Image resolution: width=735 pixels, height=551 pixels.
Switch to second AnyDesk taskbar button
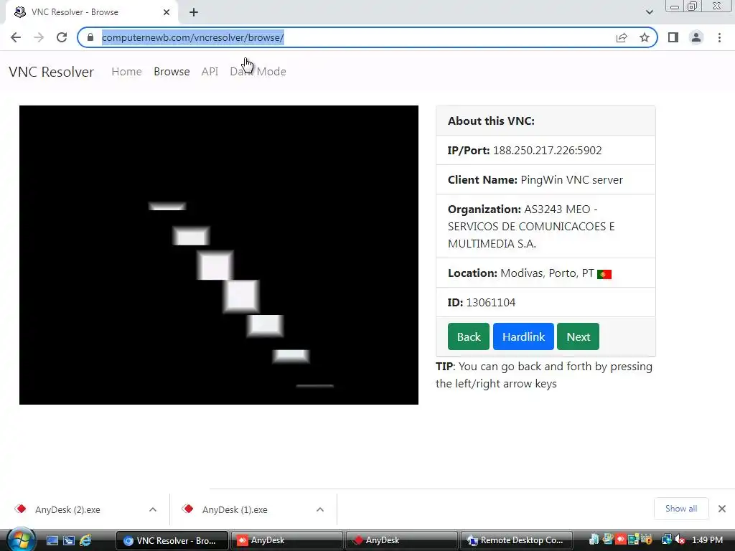[401, 540]
